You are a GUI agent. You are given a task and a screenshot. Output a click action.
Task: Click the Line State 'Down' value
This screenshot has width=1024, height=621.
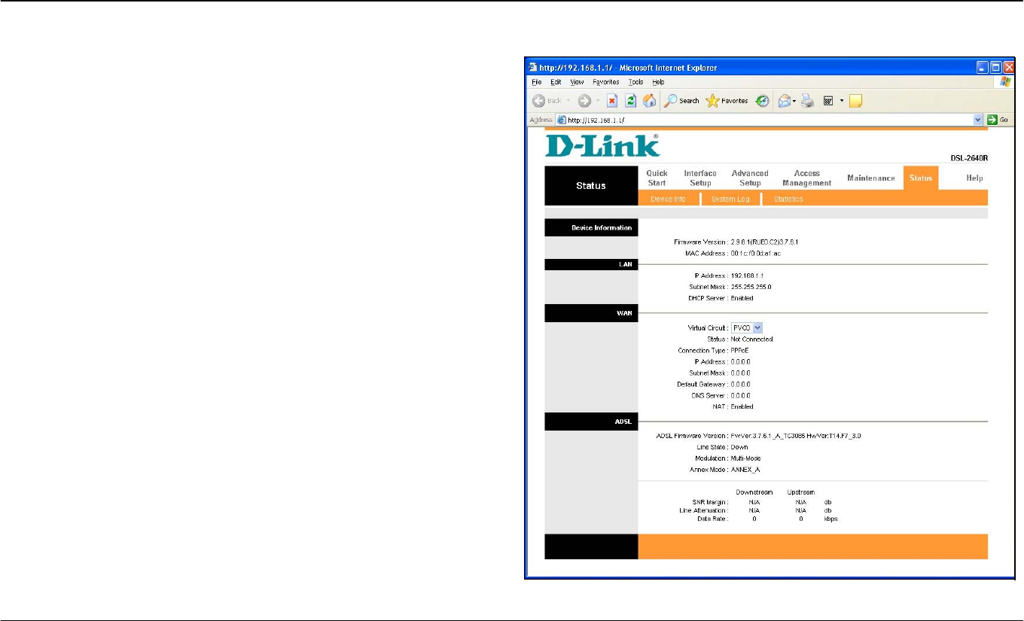(739, 447)
